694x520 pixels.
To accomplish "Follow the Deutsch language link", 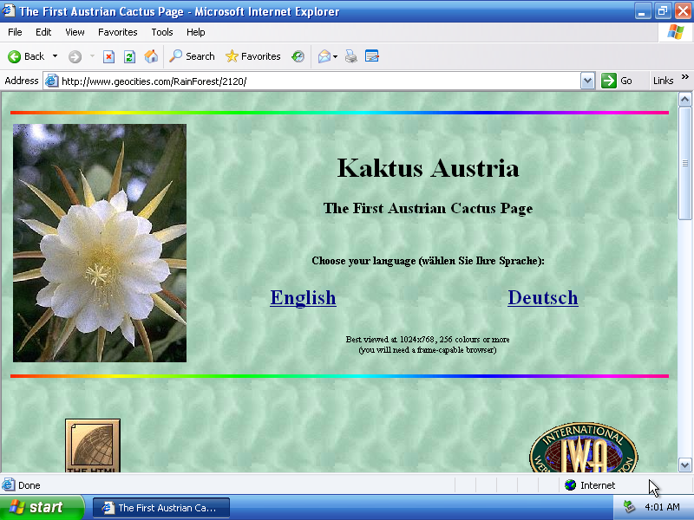I will click(543, 297).
